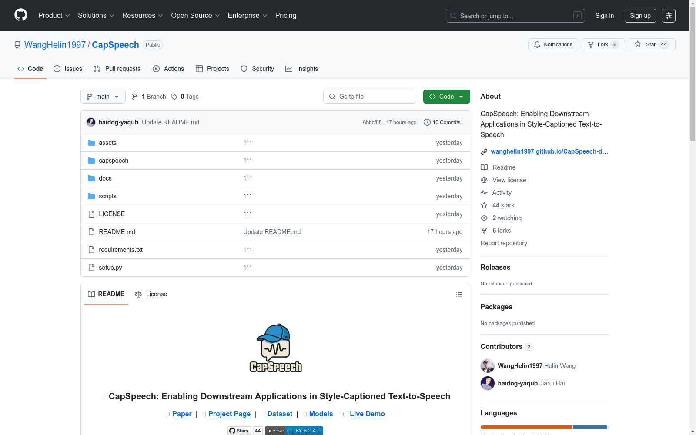The height and width of the screenshot is (435, 696).
Task: Click the Go to file search field
Action: coord(370,97)
